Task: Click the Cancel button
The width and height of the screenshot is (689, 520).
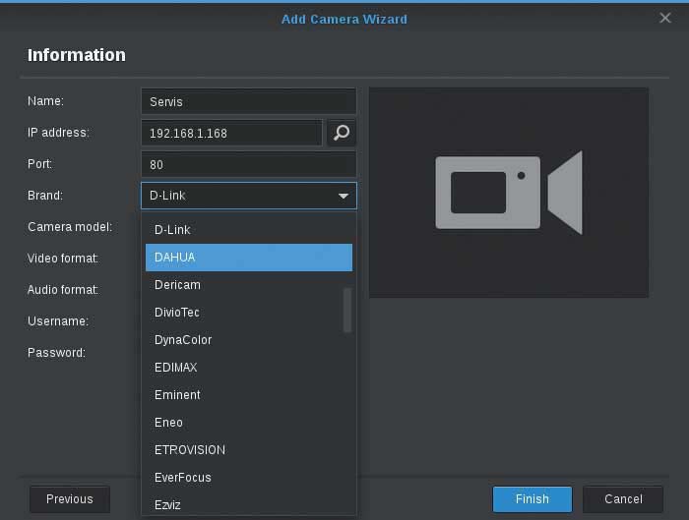Action: click(623, 499)
